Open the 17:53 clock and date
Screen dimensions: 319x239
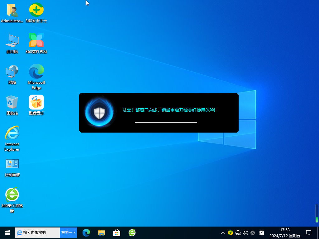(x=285, y=233)
